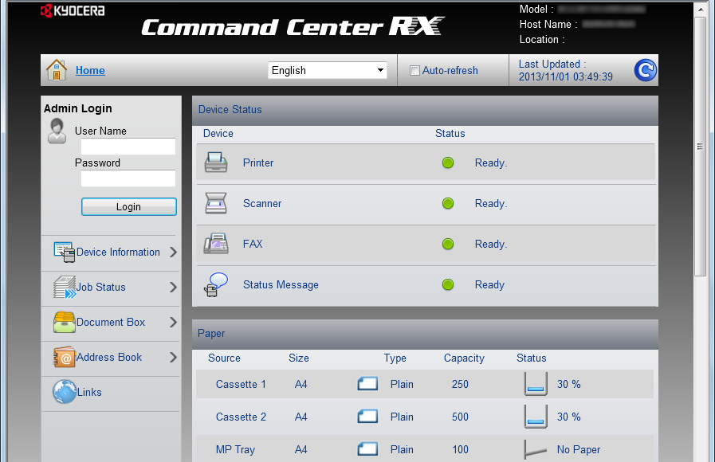Screen dimensions: 715x462
Task: Click the vertical scrollbar thumb
Action: coord(700,147)
